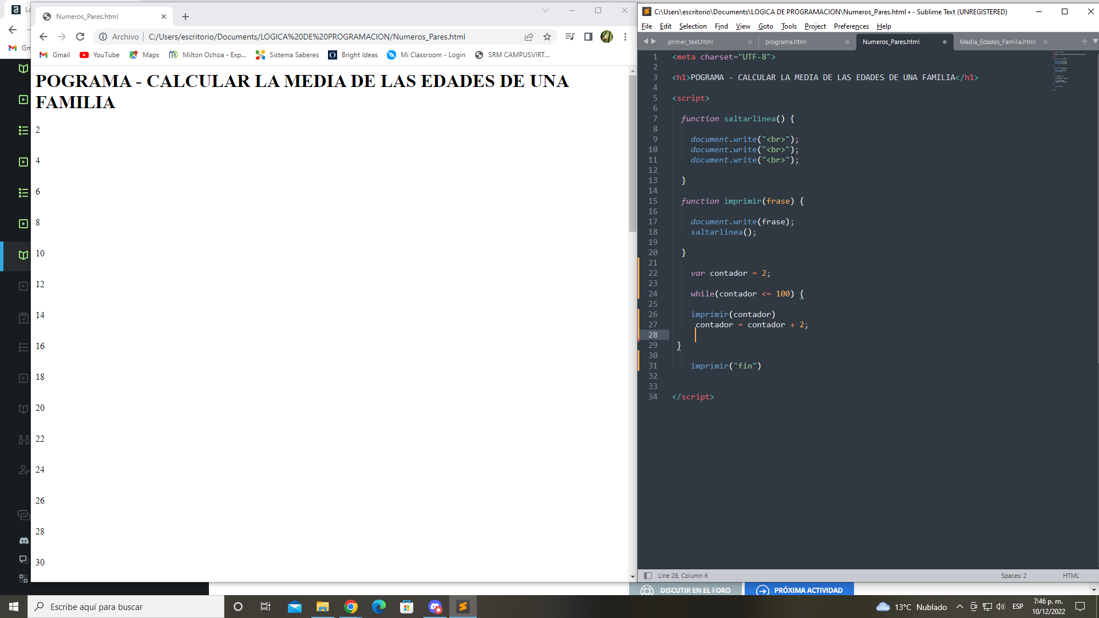
Task: Open the Find menu in Sublime Text
Action: (x=721, y=26)
